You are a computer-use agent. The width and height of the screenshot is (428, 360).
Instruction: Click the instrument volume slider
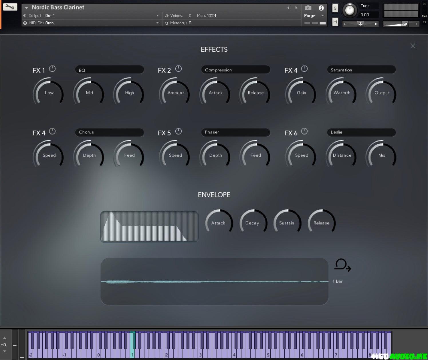pos(401,24)
